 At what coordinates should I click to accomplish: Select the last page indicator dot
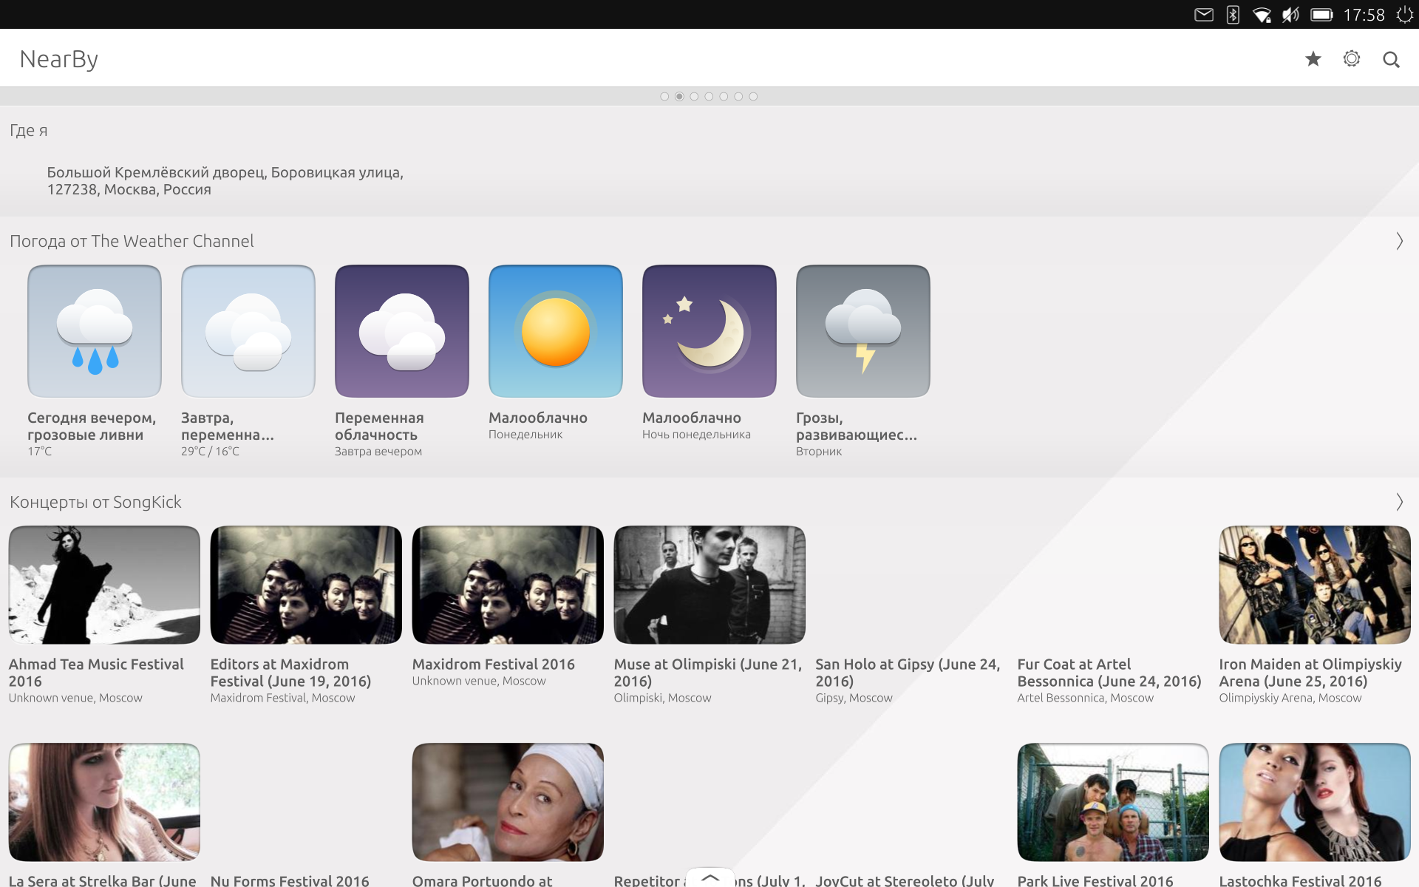753,96
